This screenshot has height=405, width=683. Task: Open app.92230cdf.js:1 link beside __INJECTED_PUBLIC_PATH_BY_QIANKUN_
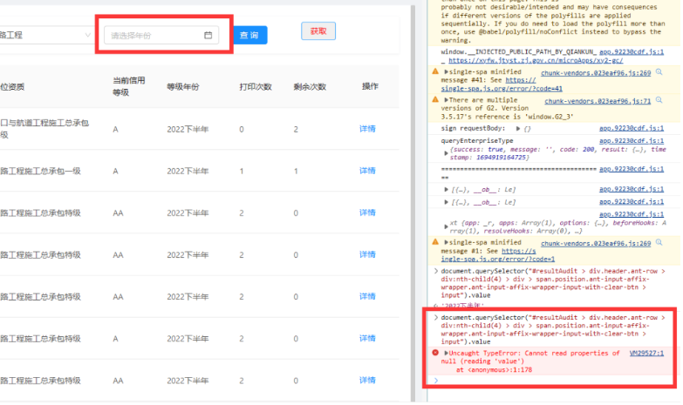632,51
